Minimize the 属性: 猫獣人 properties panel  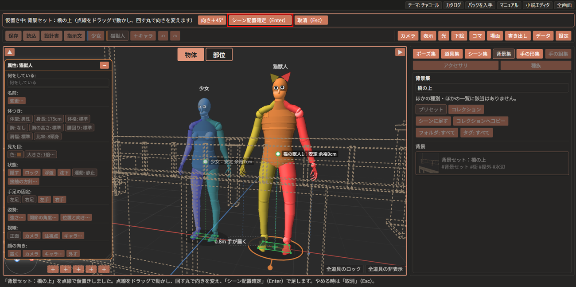tap(105, 65)
